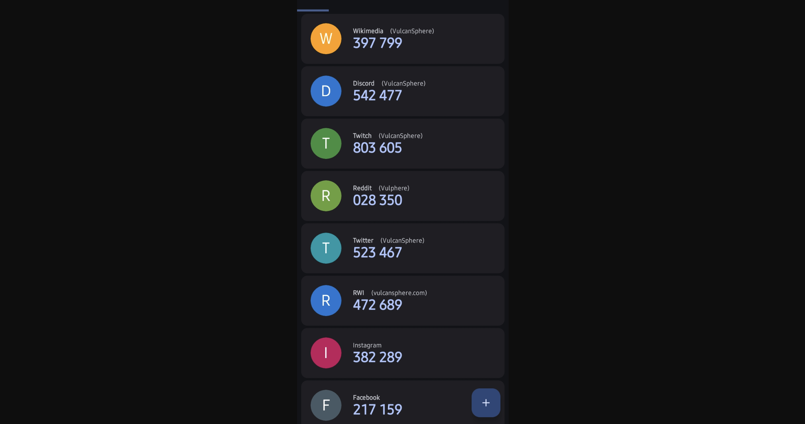Click the blue D avatar for Discord
Viewport: 805px width, 424px height.
(326, 91)
